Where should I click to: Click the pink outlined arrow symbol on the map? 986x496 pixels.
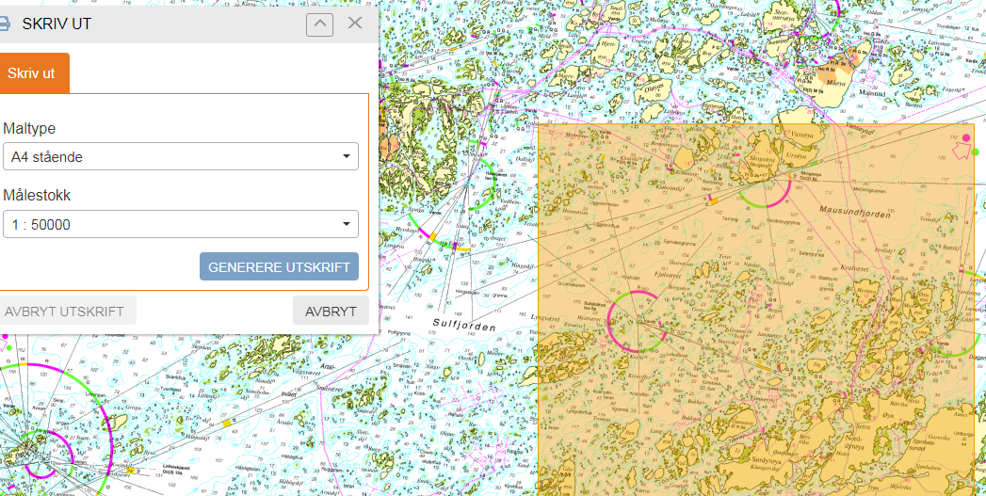click(x=962, y=152)
